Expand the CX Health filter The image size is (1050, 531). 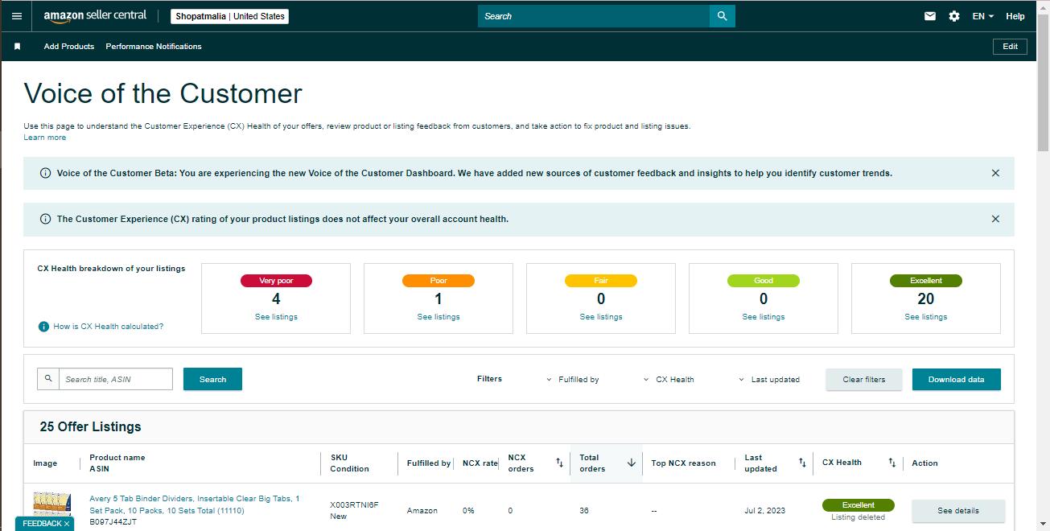click(x=669, y=380)
